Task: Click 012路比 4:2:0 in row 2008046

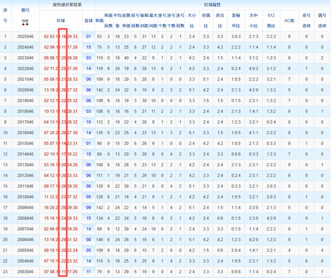Action: click(x=271, y=218)
